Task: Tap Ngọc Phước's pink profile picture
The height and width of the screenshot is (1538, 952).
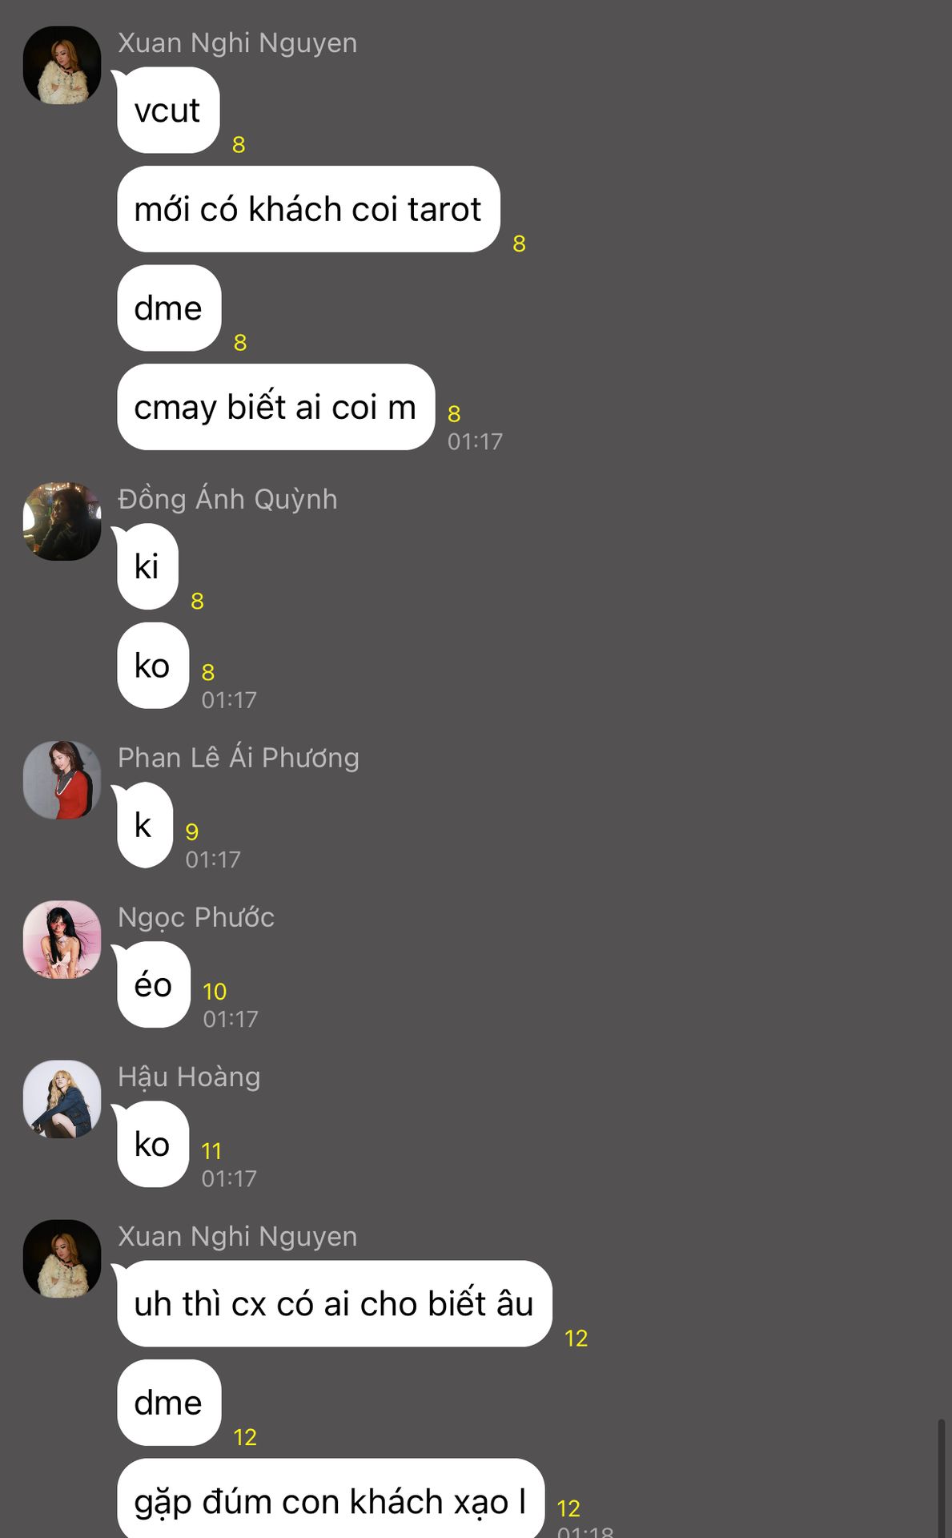Action: (x=62, y=940)
